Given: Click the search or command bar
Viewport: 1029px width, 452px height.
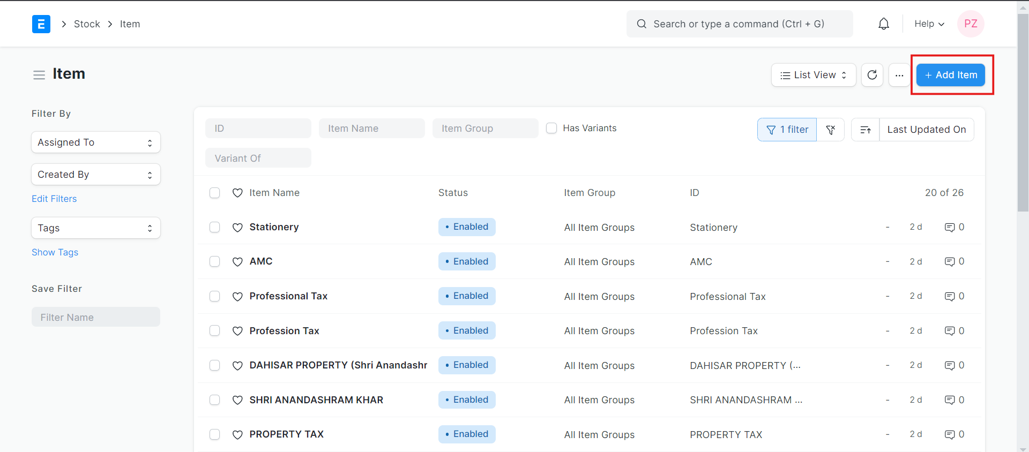Looking at the screenshot, I should coord(740,24).
